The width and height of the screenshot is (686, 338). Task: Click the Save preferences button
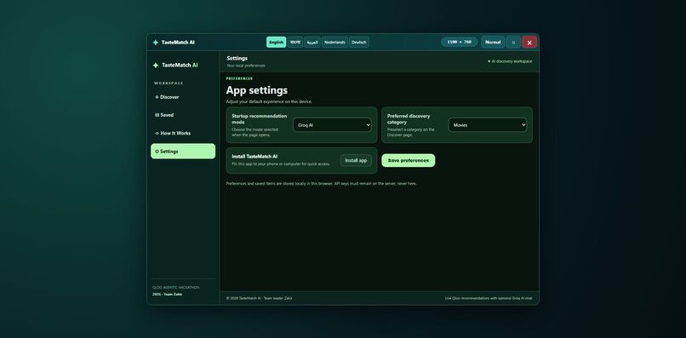click(x=409, y=161)
